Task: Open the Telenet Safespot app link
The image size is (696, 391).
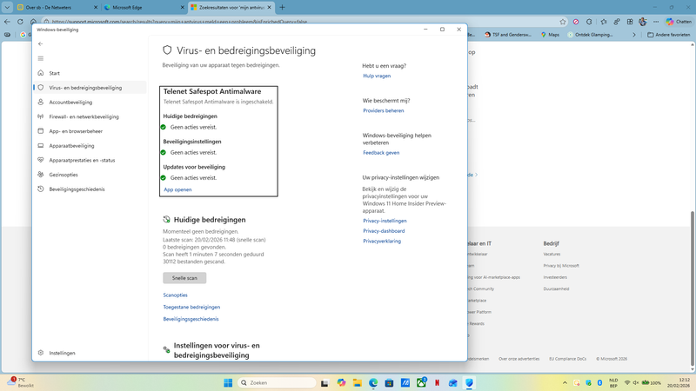Action: click(177, 189)
